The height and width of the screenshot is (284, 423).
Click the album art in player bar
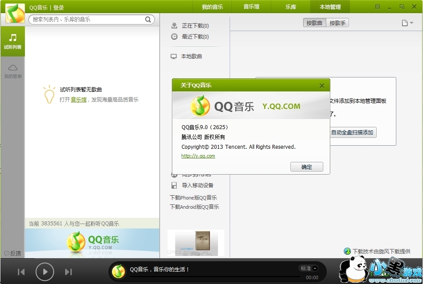[x=119, y=272]
